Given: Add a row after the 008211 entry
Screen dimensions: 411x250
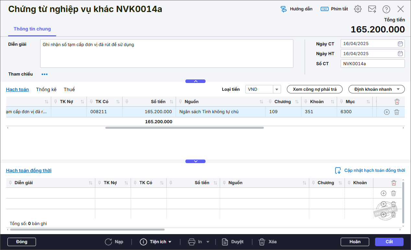Looking at the screenshot, I should click(386, 112).
